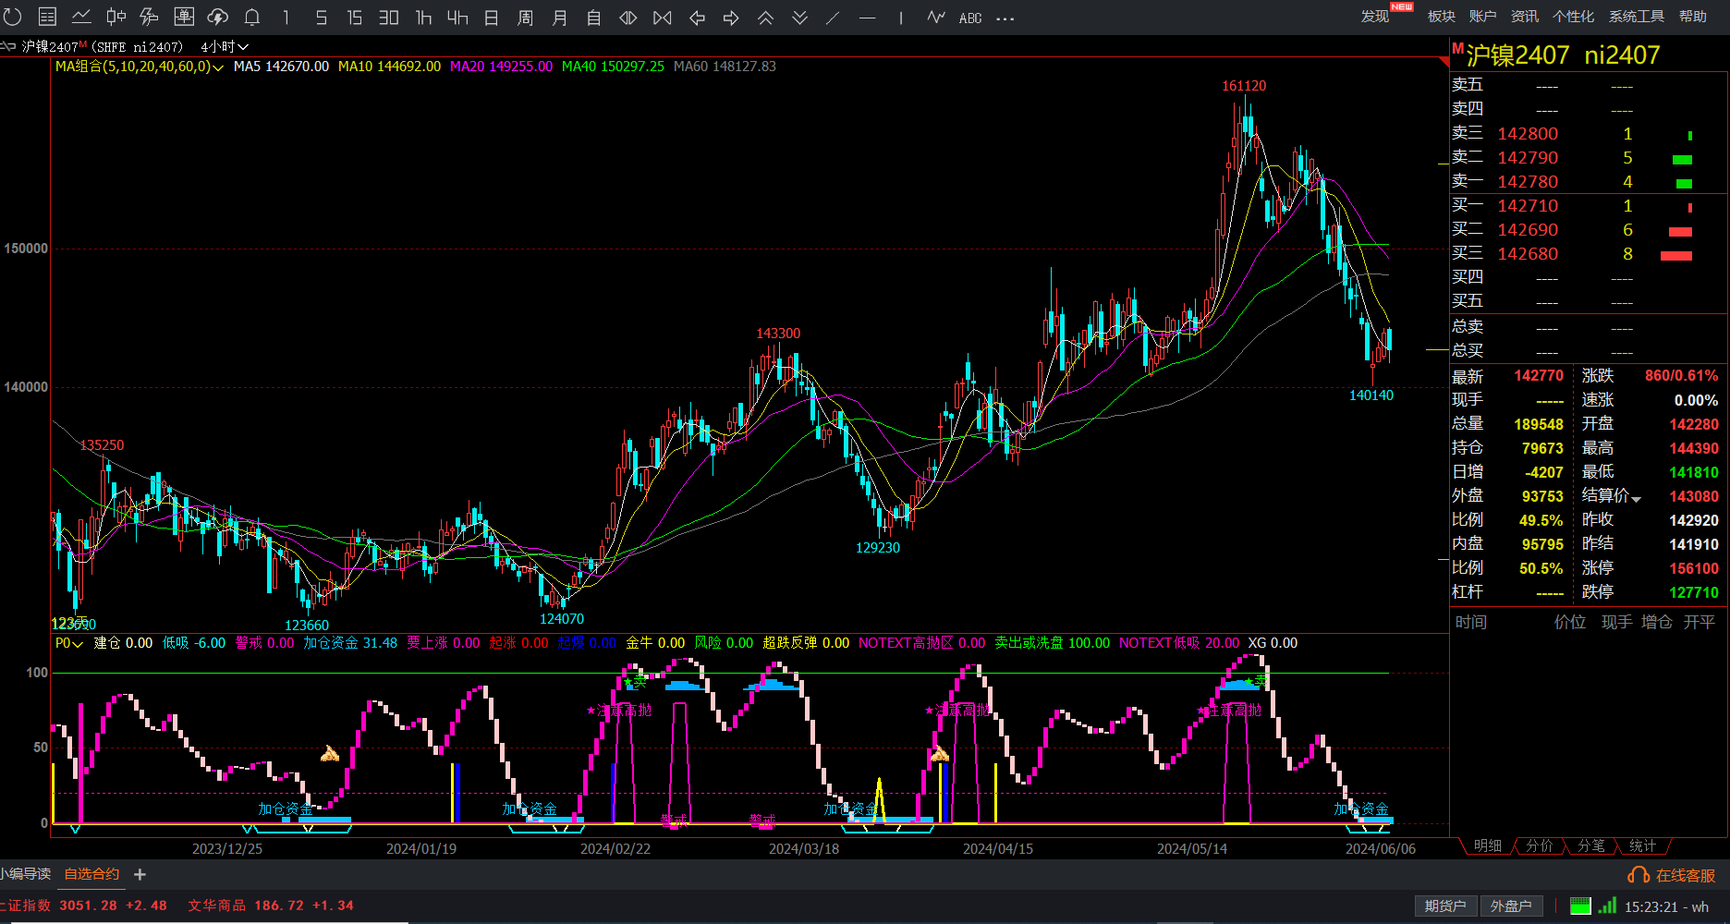Select the diagonal trend line tool

(x=834, y=18)
